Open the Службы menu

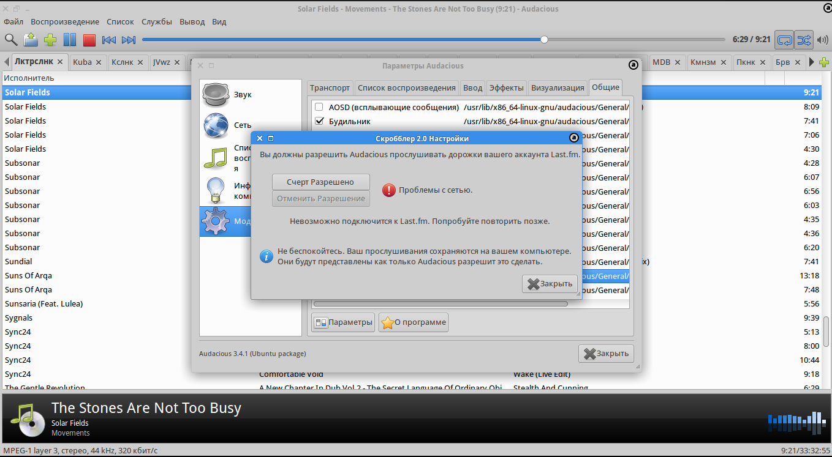[x=157, y=21]
